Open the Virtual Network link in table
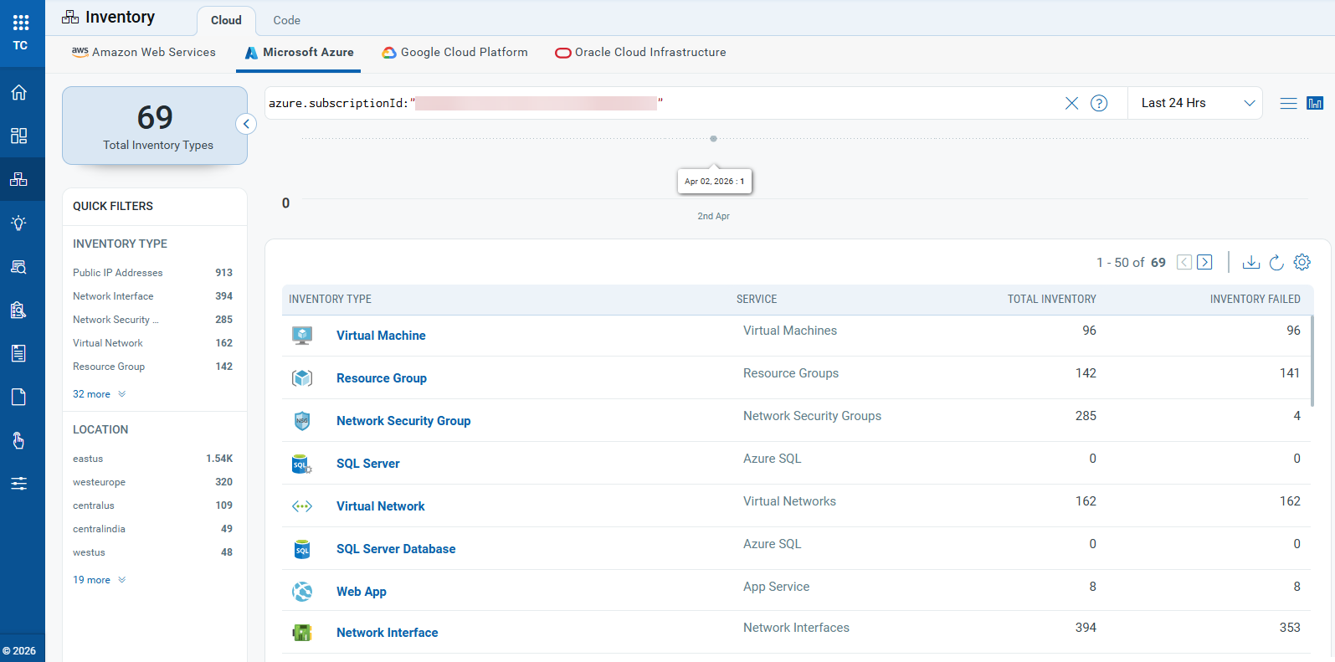Image resolution: width=1335 pixels, height=662 pixels. [381, 506]
